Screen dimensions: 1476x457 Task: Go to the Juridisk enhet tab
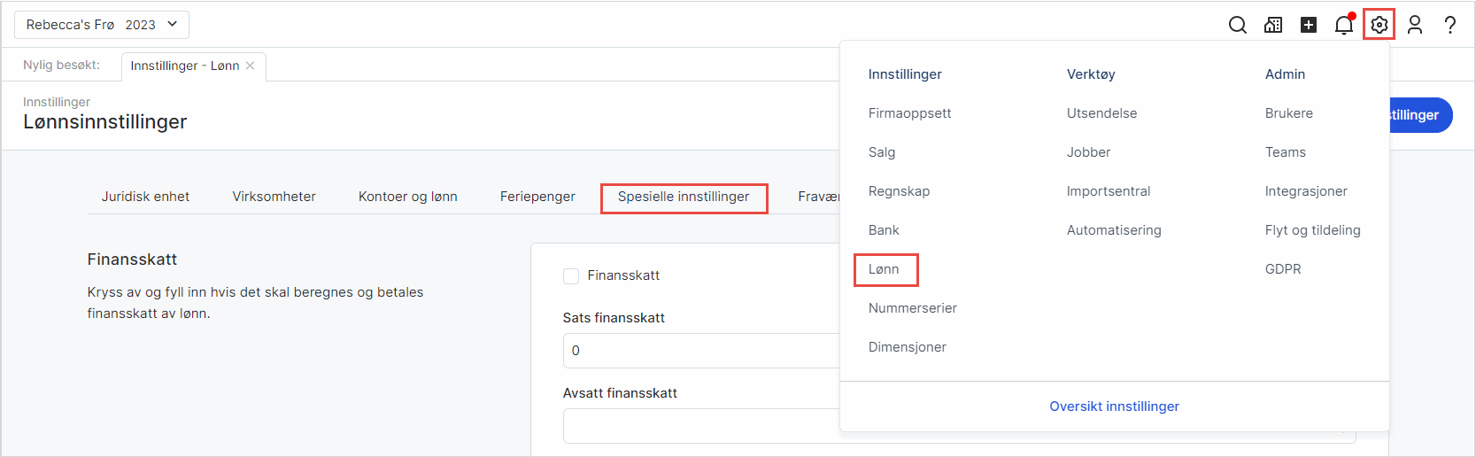click(x=145, y=197)
